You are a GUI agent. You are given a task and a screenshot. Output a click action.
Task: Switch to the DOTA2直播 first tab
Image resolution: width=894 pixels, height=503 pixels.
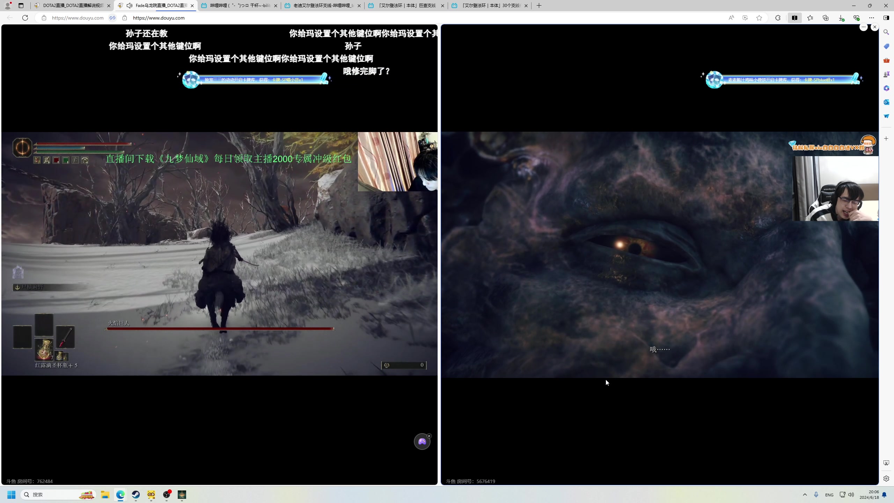(72, 6)
